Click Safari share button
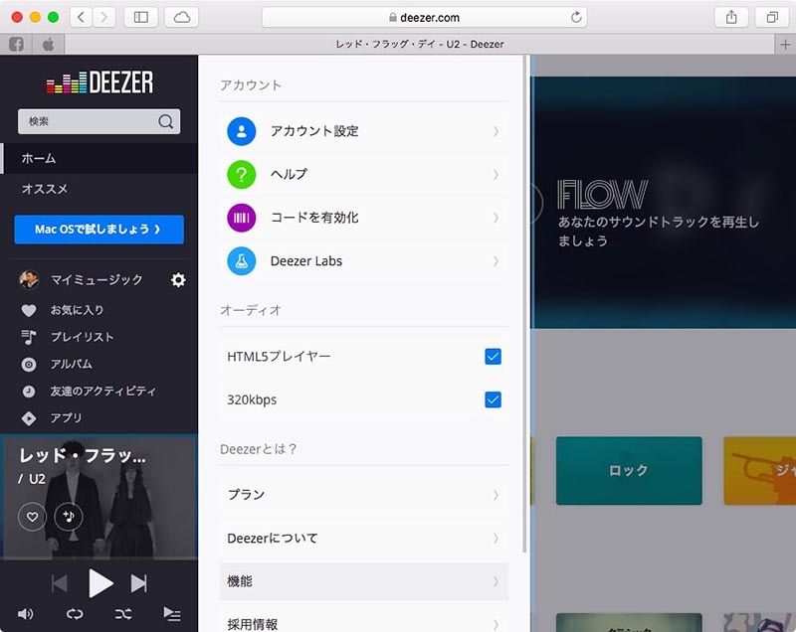796x632 pixels. [x=731, y=17]
